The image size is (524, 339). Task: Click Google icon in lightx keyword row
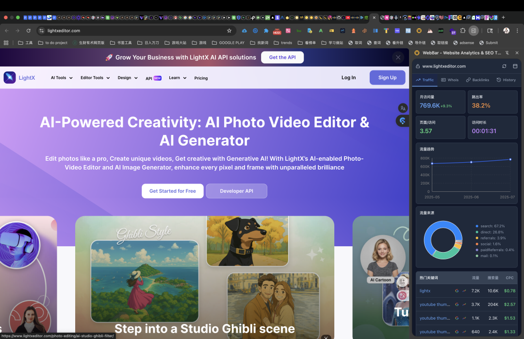(457, 291)
